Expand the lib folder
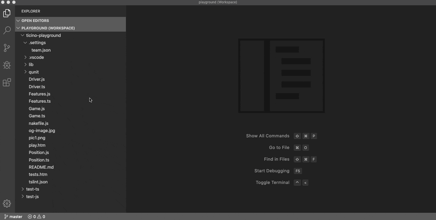 (x=31, y=65)
